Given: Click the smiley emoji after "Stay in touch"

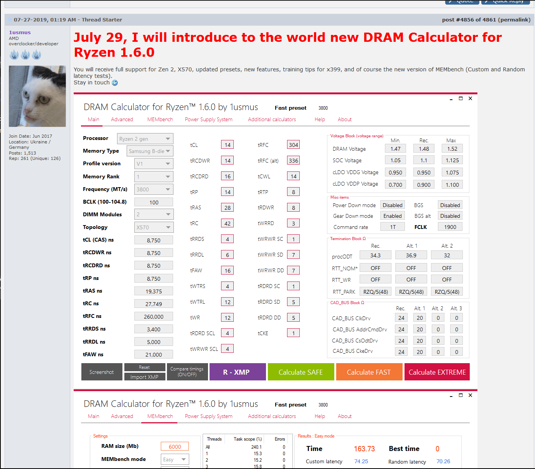Looking at the screenshot, I should click(114, 82).
